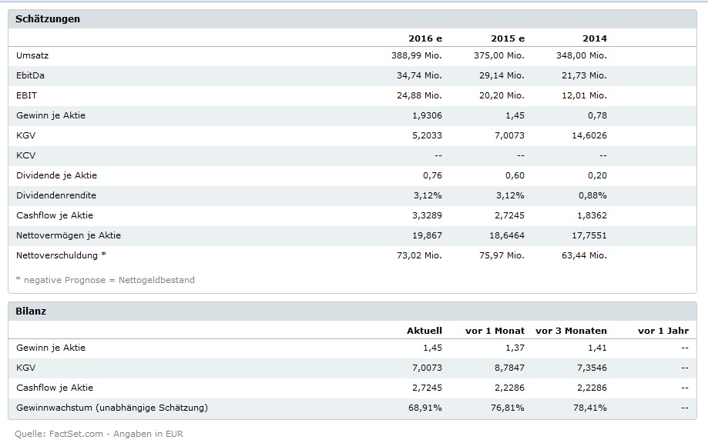Select the 2015 e column header

click(507, 38)
